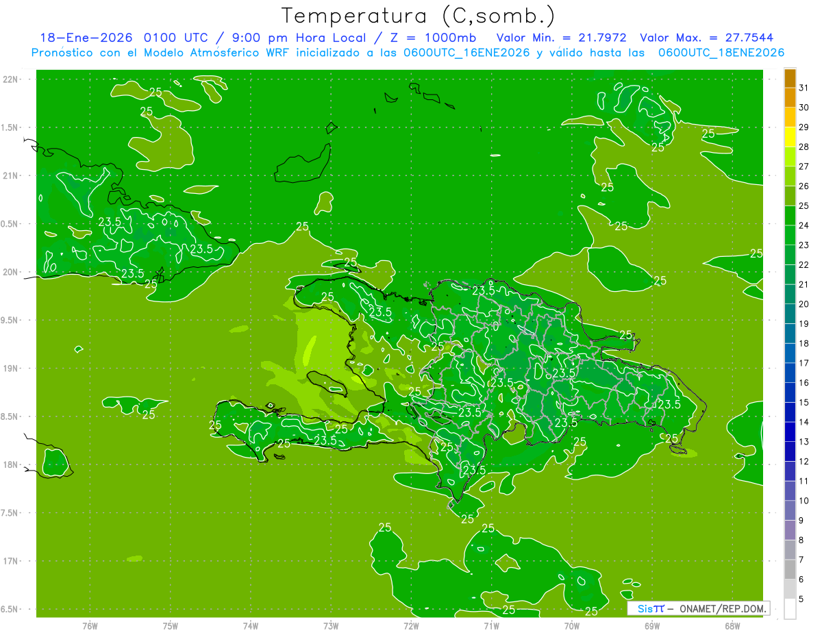822x635 pixels.
Task: Click the "22N" latitude axis label
Action: pos(10,79)
